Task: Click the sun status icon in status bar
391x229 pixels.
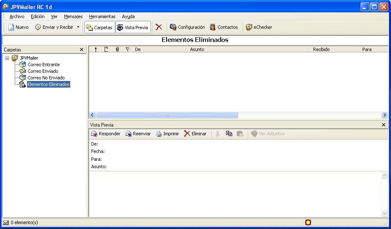Action: [308, 222]
